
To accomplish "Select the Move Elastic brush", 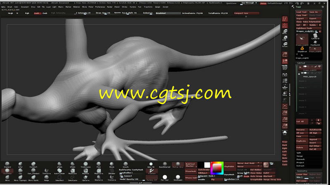I will (x=33, y=178).
